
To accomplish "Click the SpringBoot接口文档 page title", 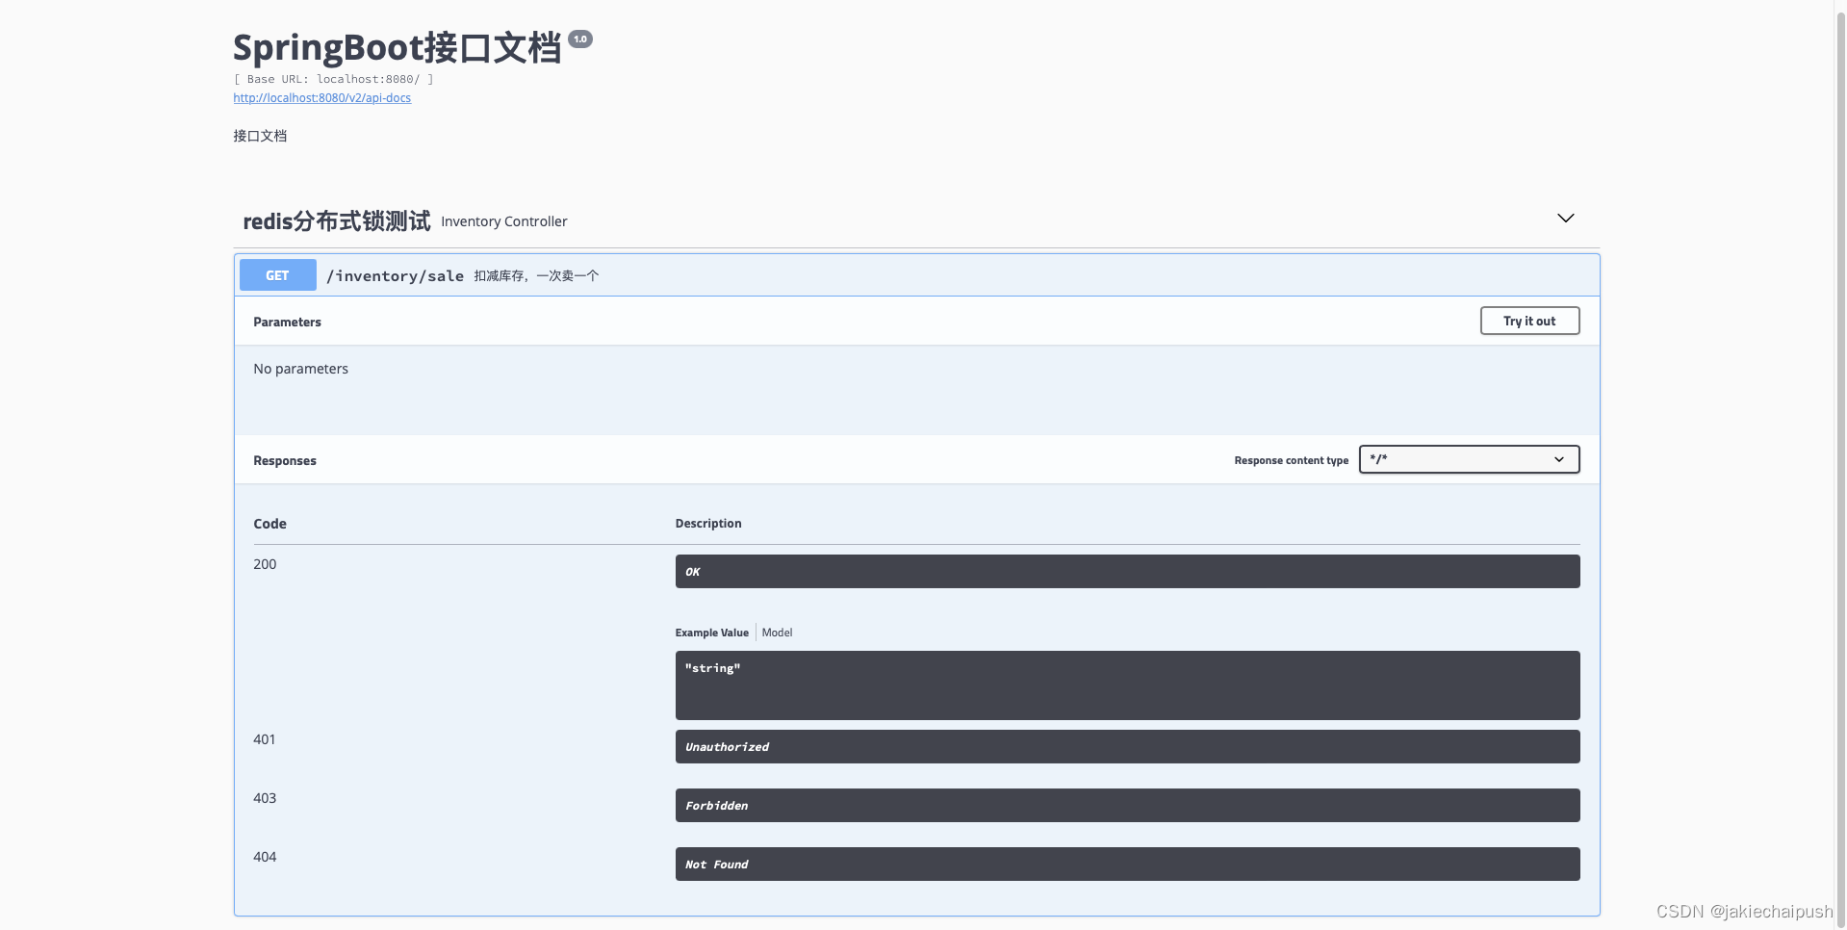I will pyautogui.click(x=397, y=47).
